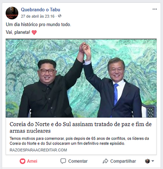163x169 pixels.
Task: Open the Quebrando o Tabu page name link
Action: tap(40, 10)
